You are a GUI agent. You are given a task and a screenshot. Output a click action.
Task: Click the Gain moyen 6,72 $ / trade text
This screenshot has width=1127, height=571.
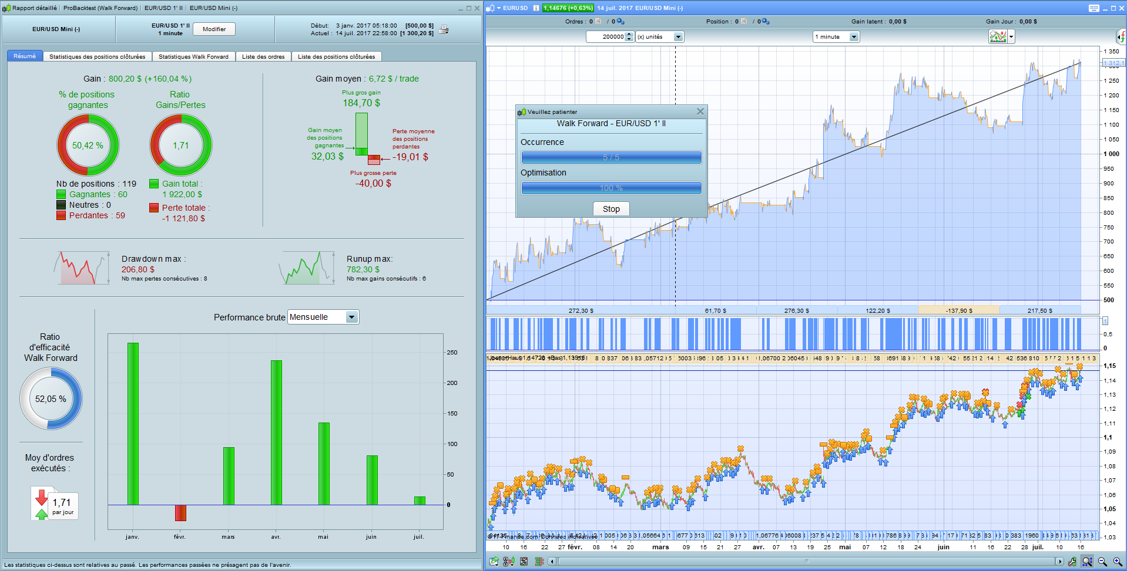[367, 79]
